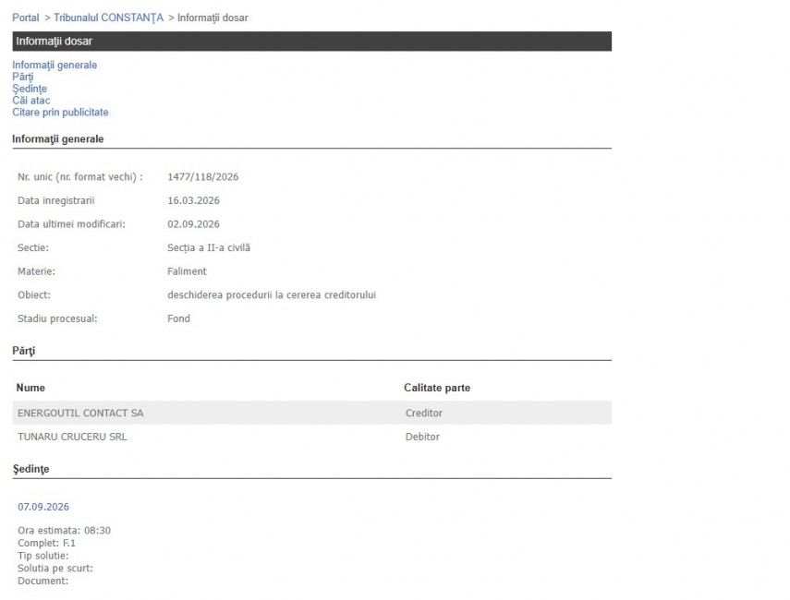
Task: Select the 'Fond' procedural stage value
Action: 179,318
